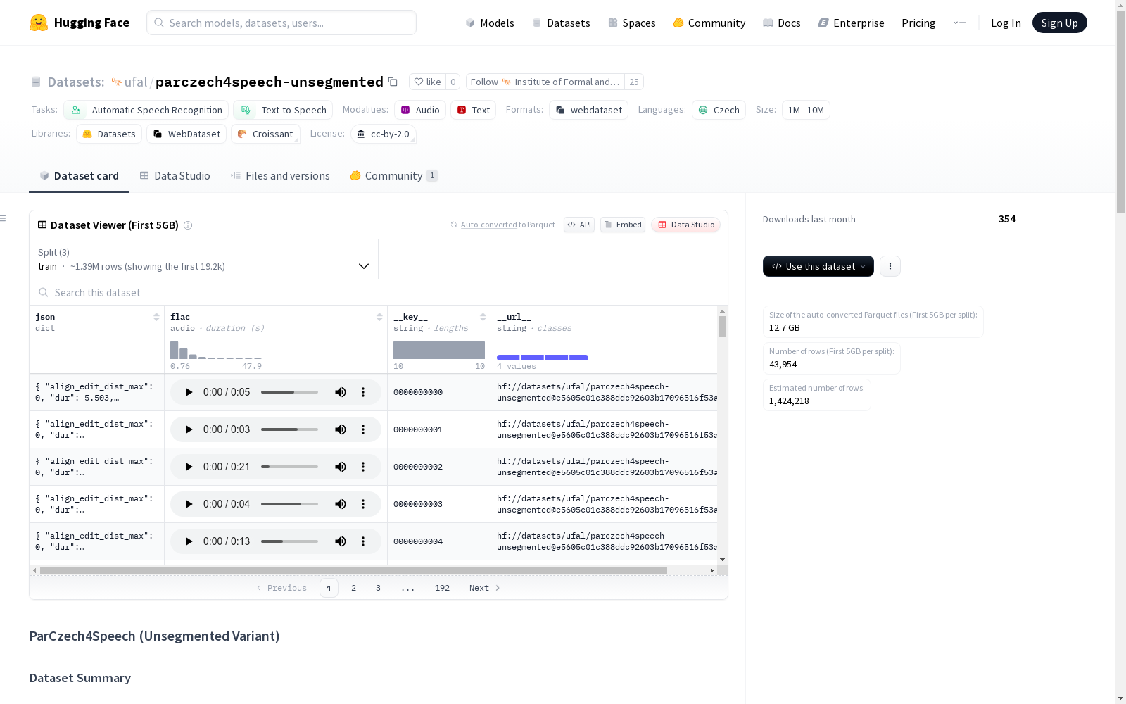Focus the Search models, datasets, users field
1126x704 pixels.
point(281,23)
